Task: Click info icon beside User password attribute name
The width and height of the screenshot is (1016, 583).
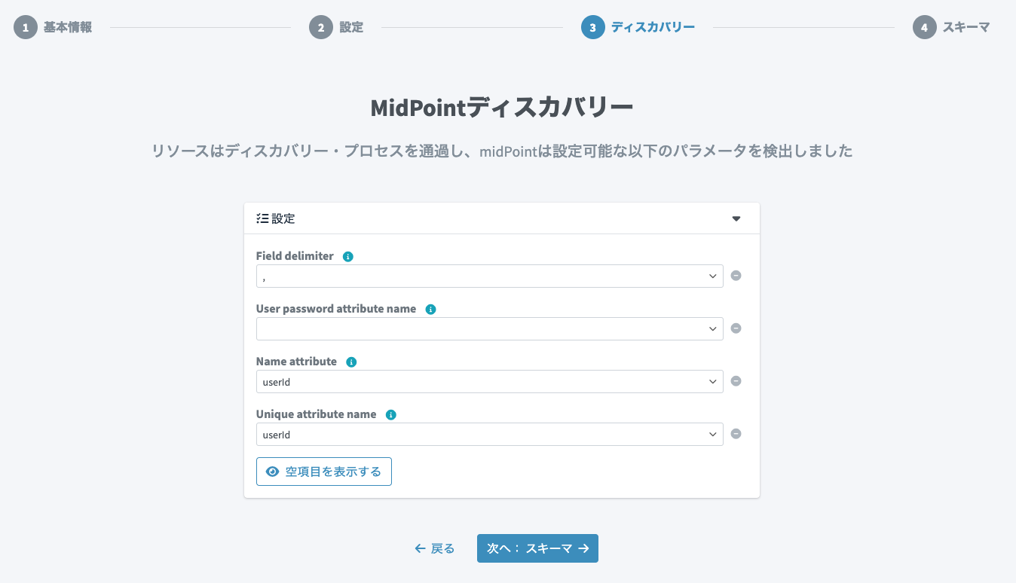Action: (431, 310)
